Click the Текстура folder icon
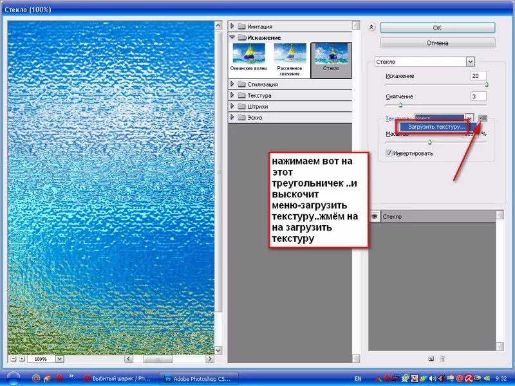 pyautogui.click(x=242, y=95)
